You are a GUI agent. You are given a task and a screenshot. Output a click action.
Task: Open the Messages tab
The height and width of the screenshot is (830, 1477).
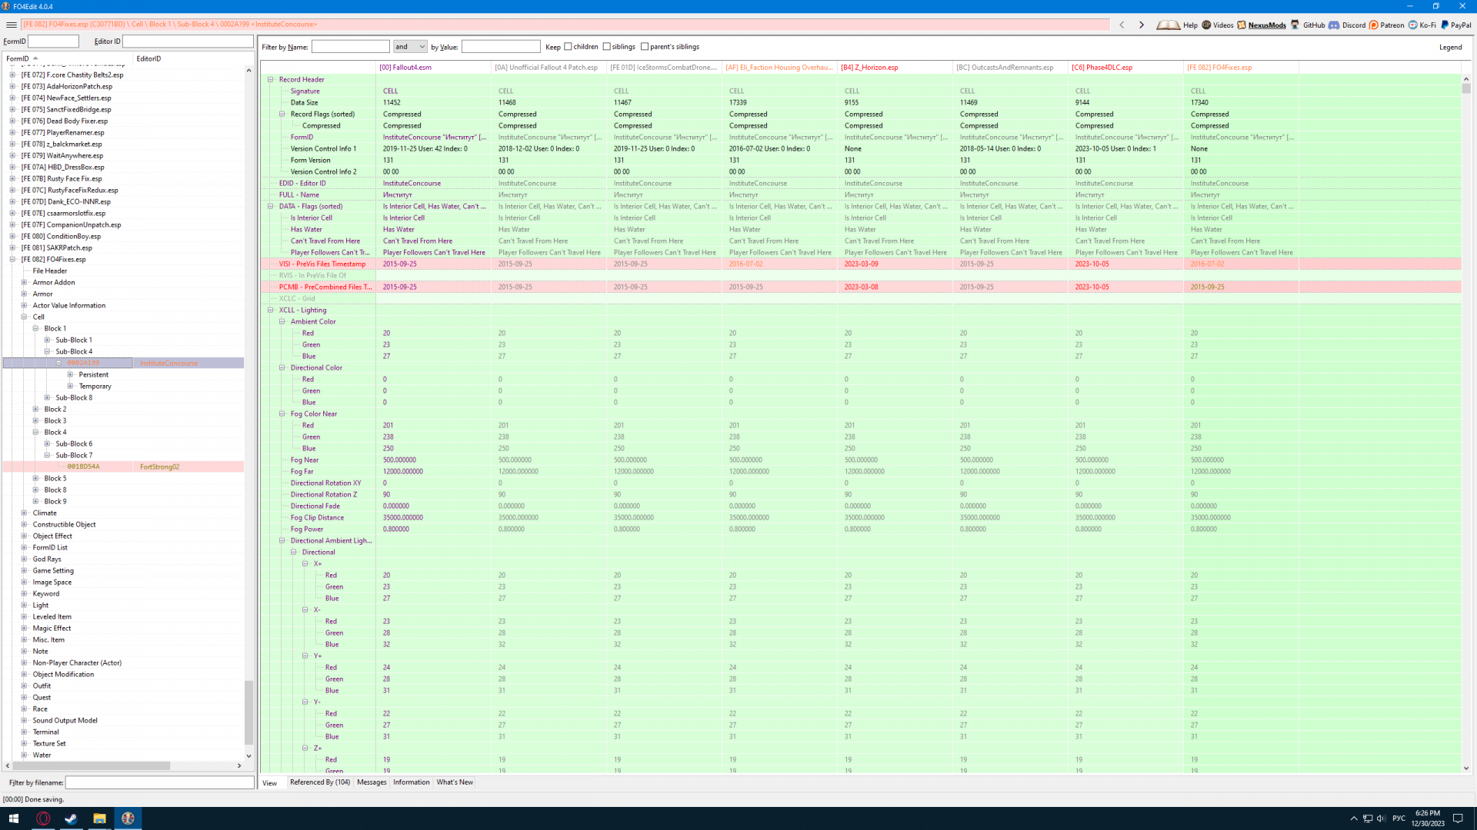372,782
